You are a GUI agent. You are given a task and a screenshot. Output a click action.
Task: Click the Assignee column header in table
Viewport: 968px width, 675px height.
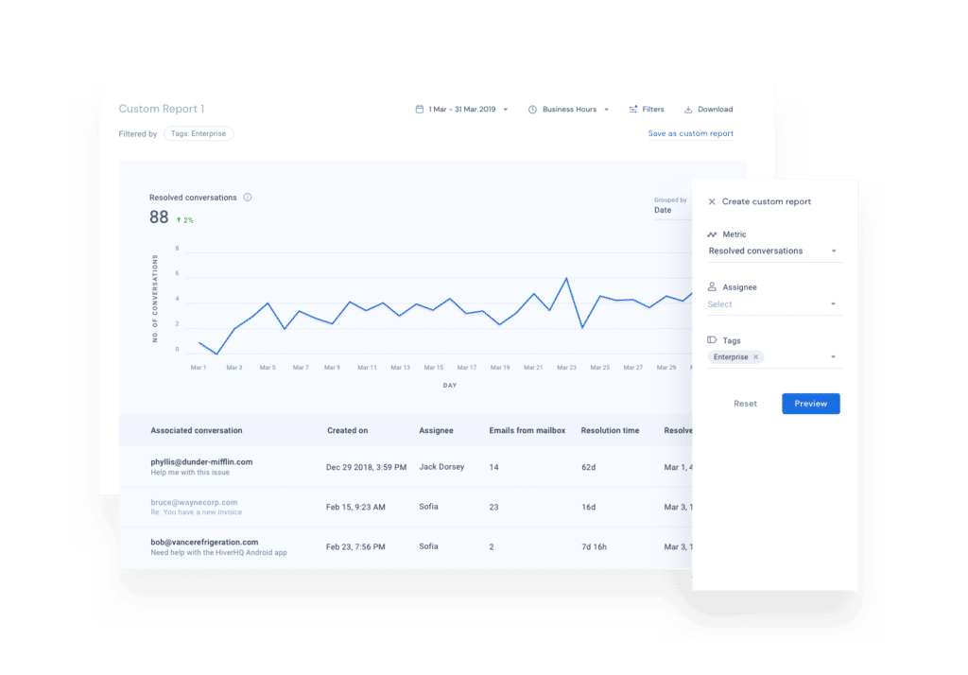pyautogui.click(x=436, y=430)
